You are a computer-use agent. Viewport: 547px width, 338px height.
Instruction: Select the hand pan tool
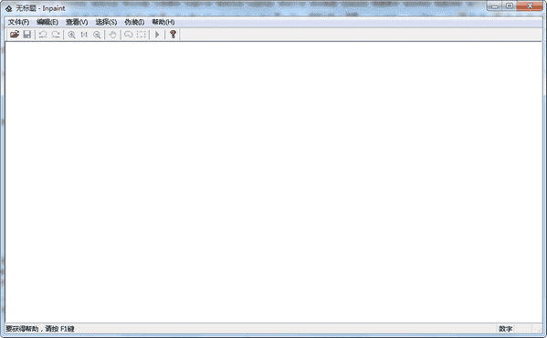point(112,34)
